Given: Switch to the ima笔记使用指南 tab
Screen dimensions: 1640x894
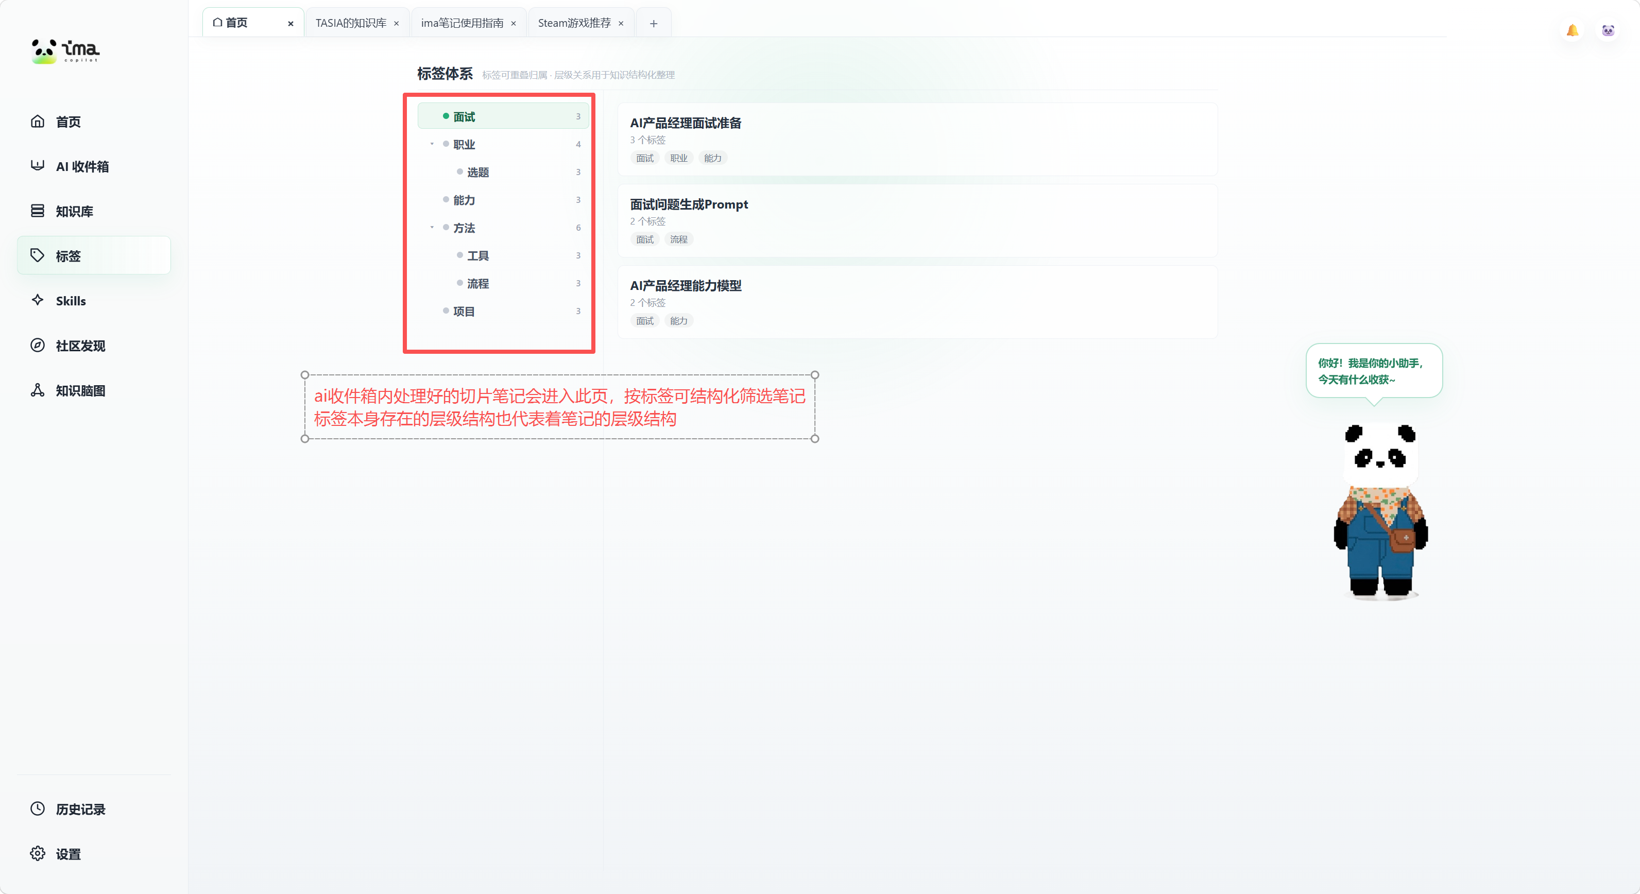Looking at the screenshot, I should coord(469,23).
